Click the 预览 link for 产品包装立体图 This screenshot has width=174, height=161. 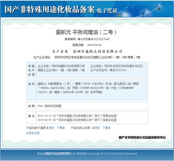[97, 128]
